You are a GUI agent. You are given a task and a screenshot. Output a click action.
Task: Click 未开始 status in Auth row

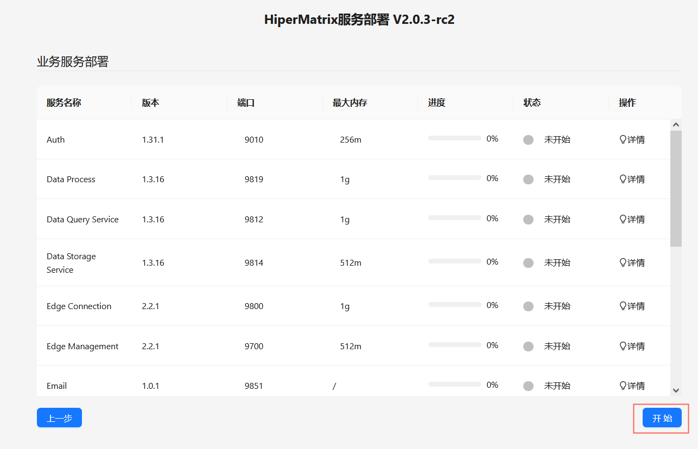pos(557,139)
